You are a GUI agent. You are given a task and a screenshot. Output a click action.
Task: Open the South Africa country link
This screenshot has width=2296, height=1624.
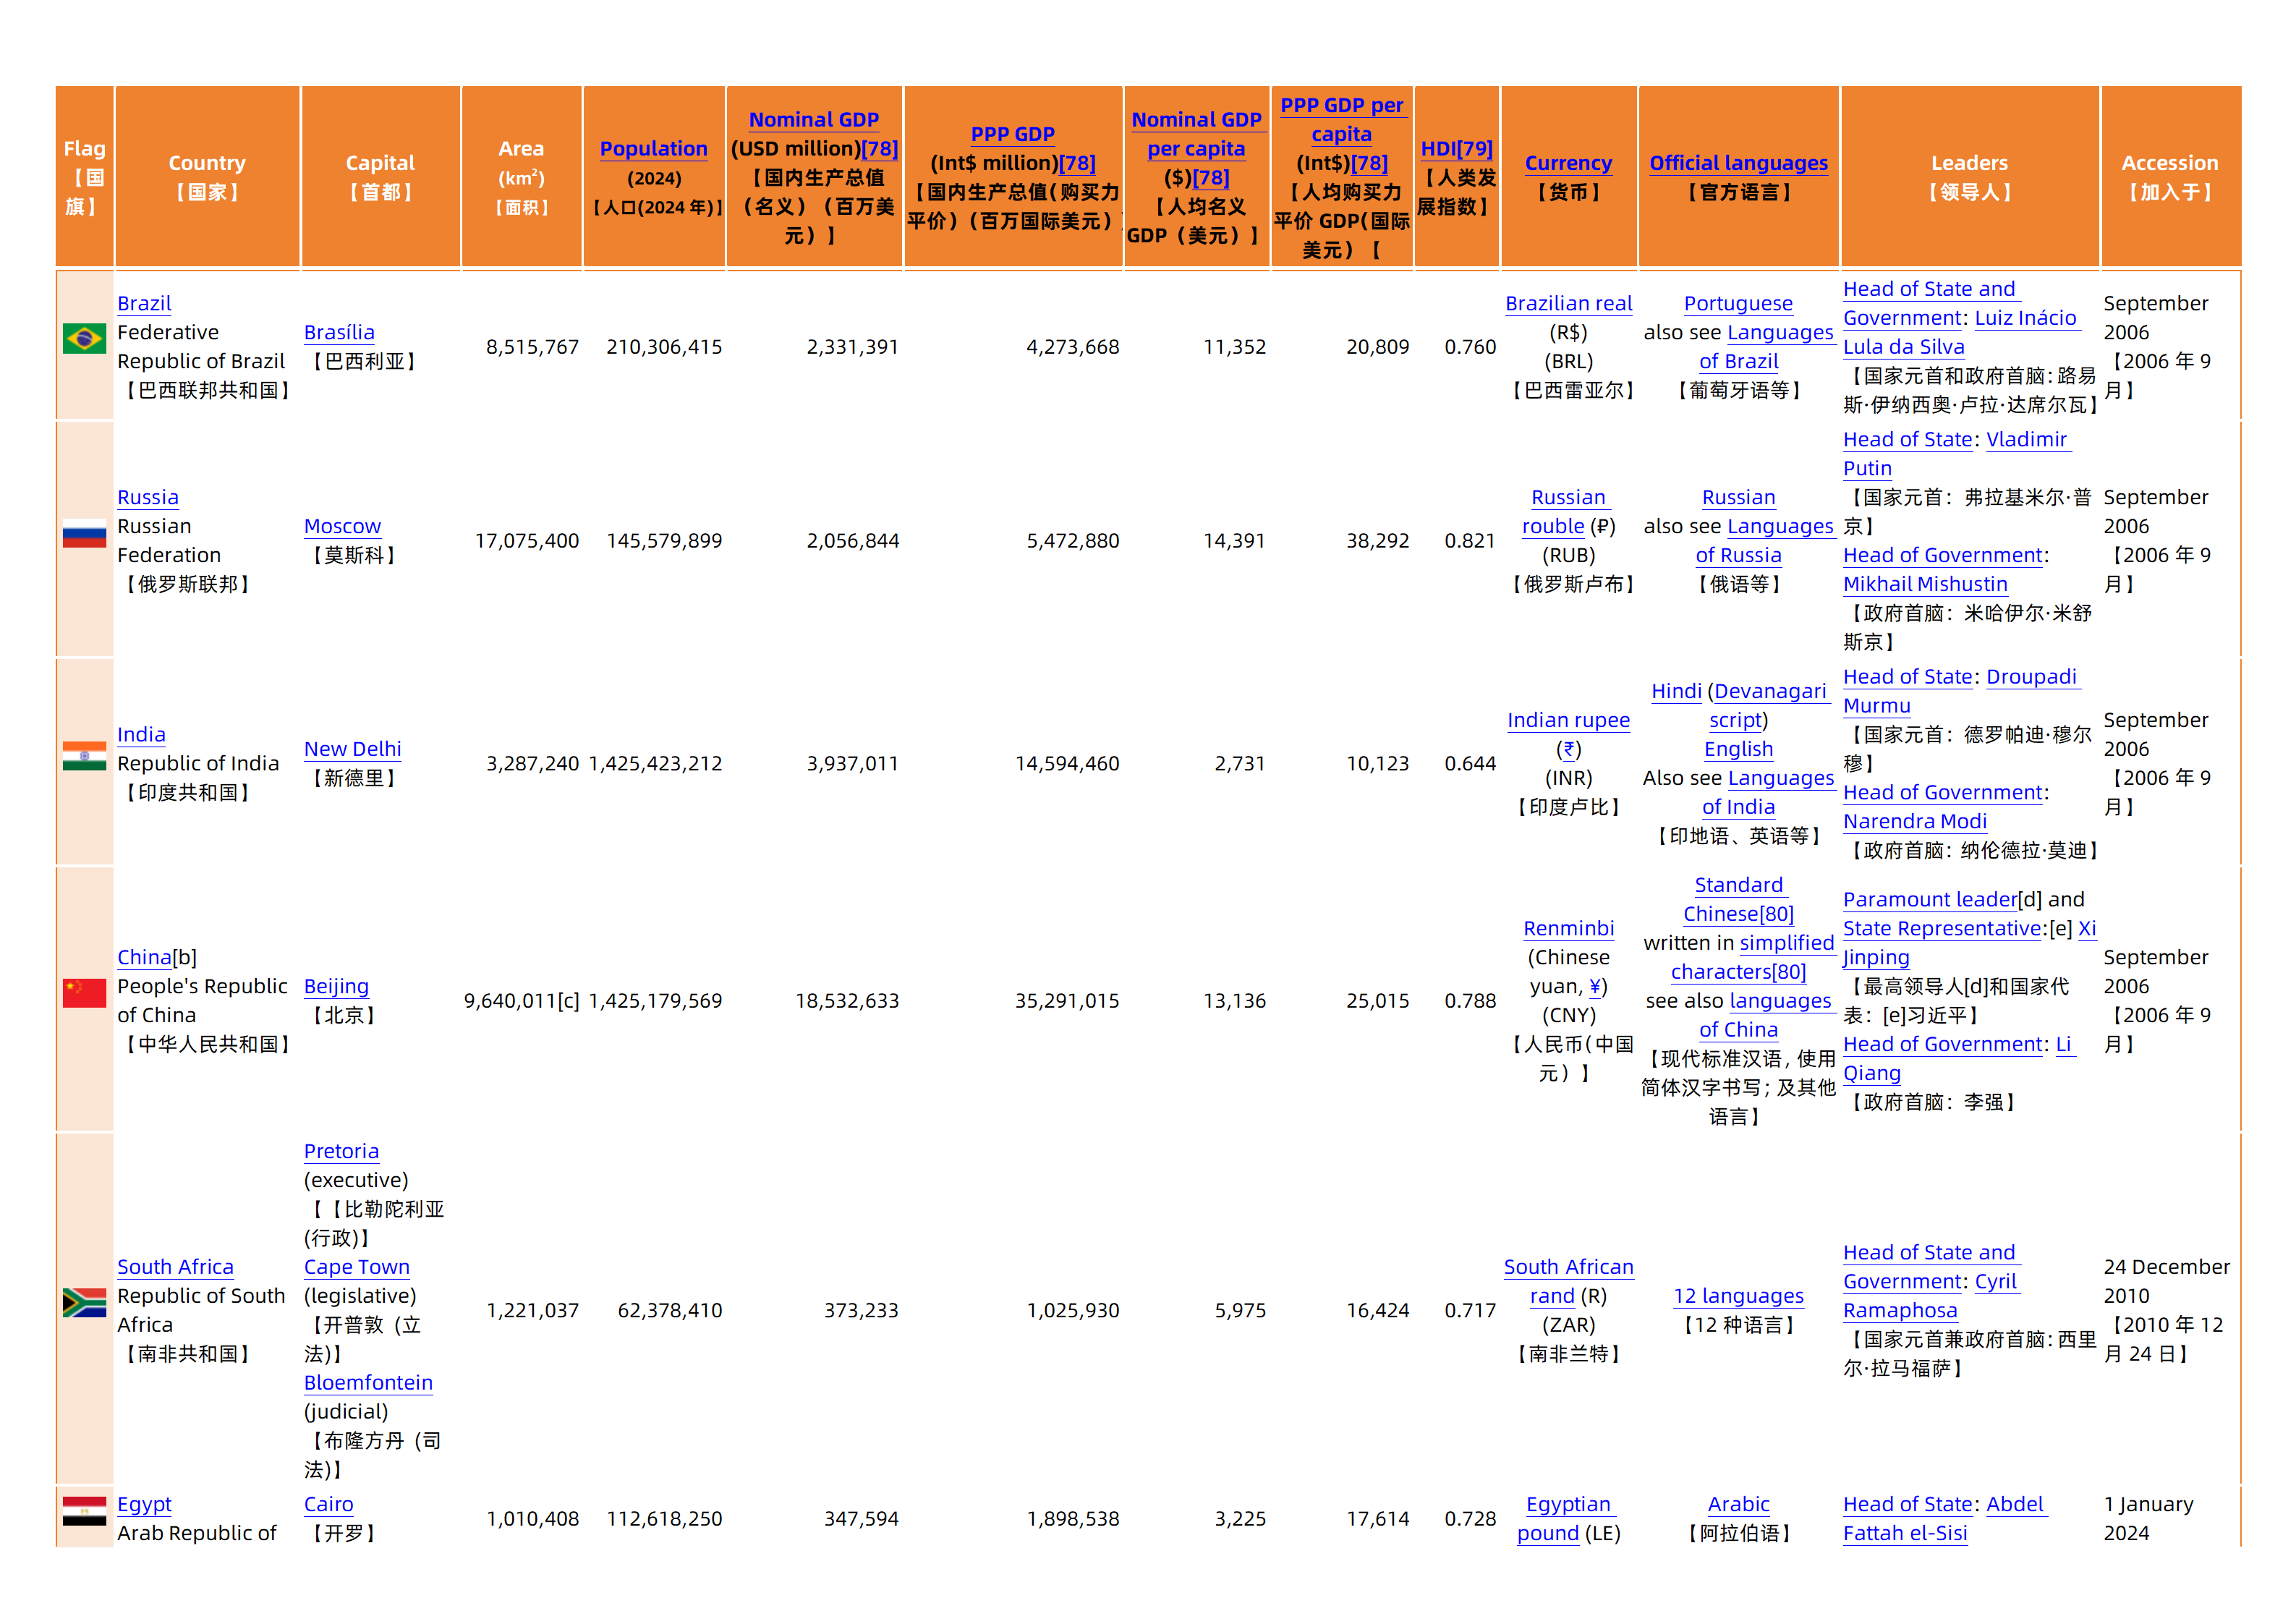tap(175, 1267)
